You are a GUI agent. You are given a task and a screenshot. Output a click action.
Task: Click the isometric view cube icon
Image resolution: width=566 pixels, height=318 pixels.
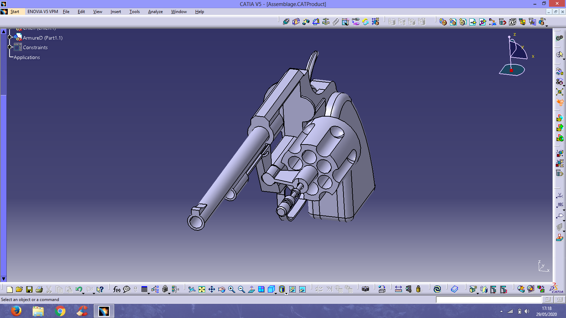271,289
